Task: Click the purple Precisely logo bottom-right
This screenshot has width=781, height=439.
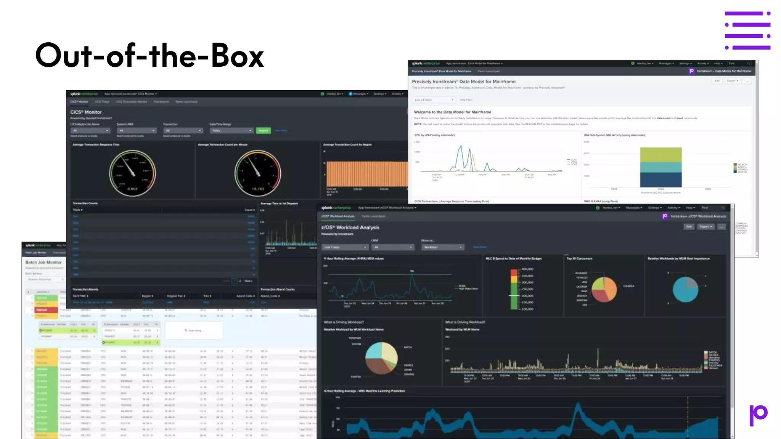Action: tap(758, 415)
